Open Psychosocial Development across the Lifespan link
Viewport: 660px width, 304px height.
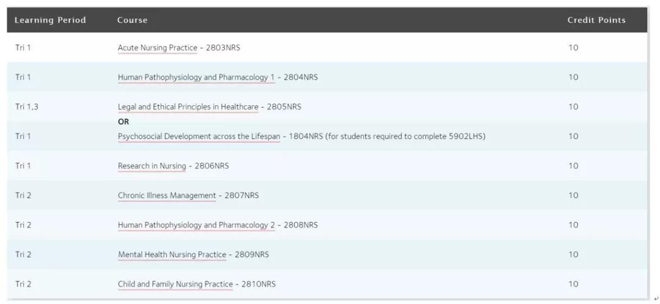point(199,136)
